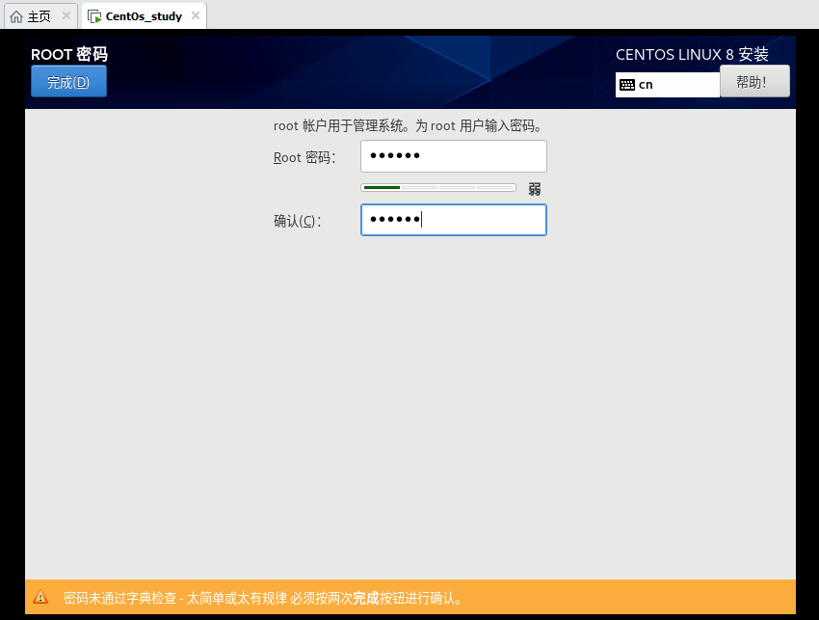Click the password strength meter bar
The height and width of the screenshot is (620, 819).
[x=438, y=187]
